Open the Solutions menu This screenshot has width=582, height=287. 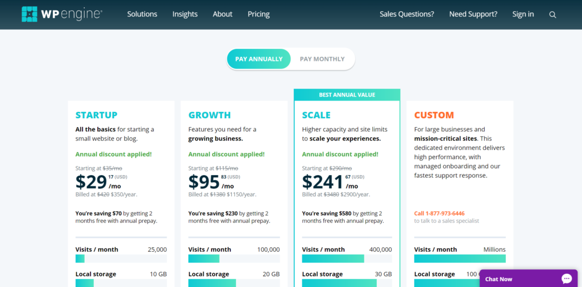click(142, 14)
